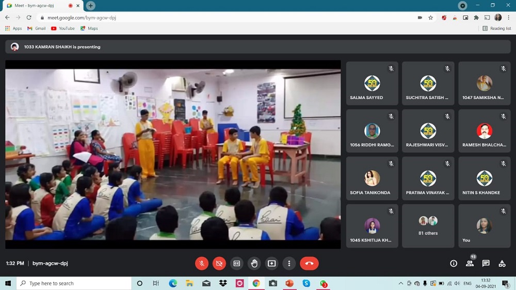Open the three-dot more options menu
This screenshot has width=516, height=290.
289,263
